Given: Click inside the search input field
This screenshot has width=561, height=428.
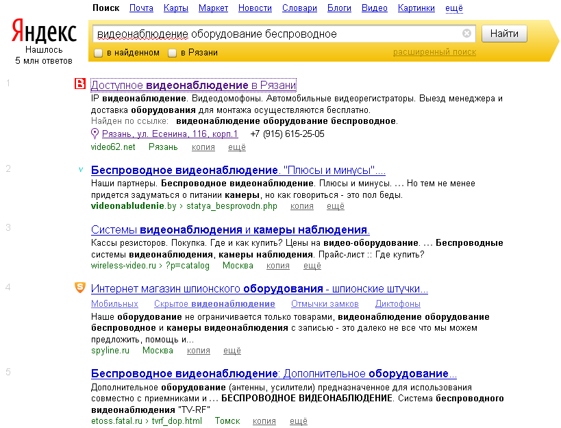Looking at the screenshot, I should [274, 33].
